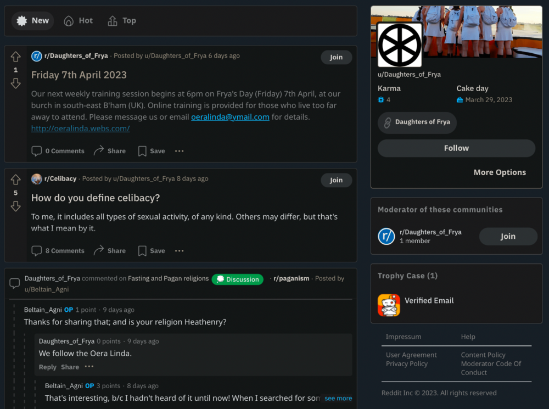Image resolution: width=549 pixels, height=409 pixels.
Task: Click the comment bubble icon beside Daughters_of_Frya commented
Action: [14, 283]
